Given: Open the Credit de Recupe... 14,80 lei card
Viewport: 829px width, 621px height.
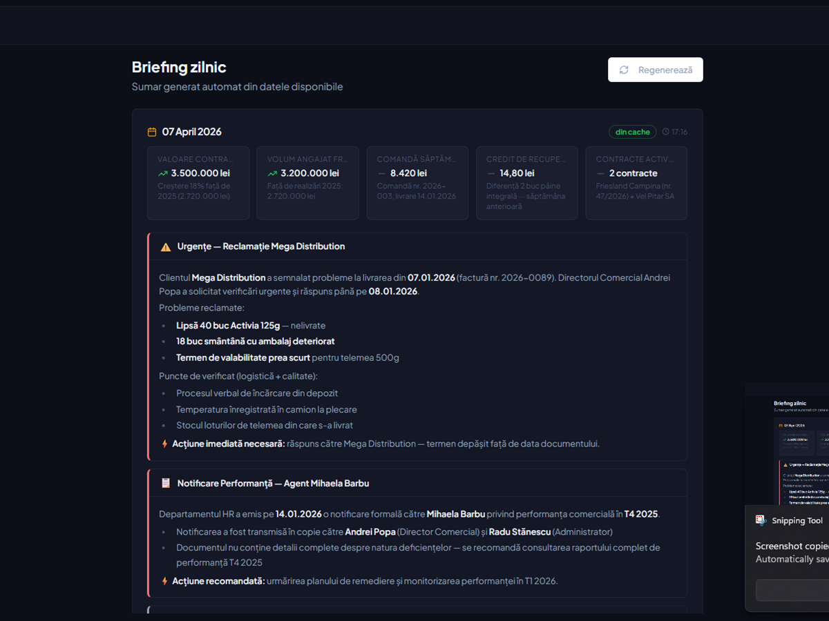Looking at the screenshot, I should (527, 183).
